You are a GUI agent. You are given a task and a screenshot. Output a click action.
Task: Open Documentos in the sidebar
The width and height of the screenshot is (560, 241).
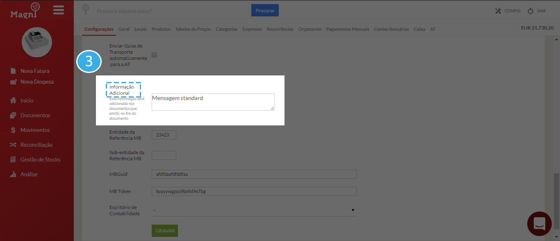[35, 115]
